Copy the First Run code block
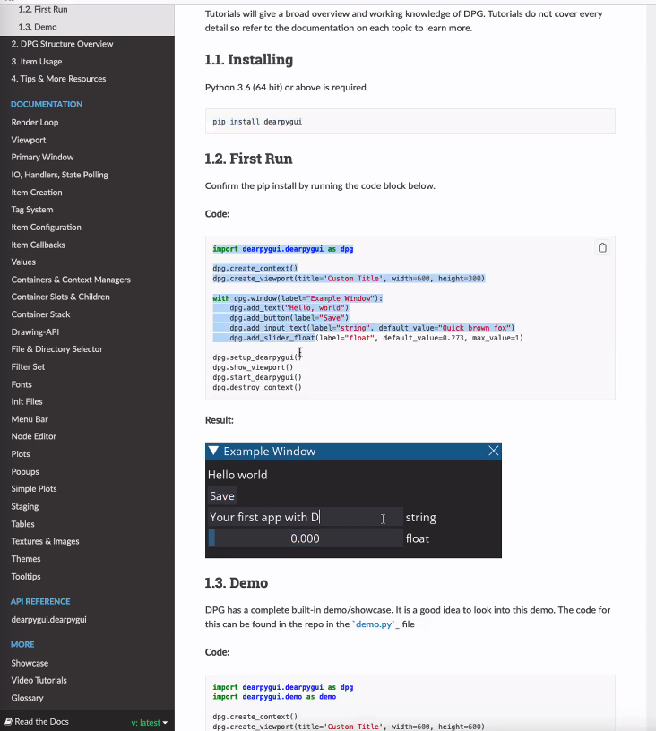 click(602, 247)
